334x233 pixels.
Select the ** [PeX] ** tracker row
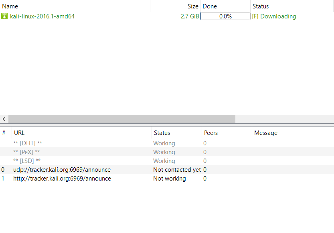(167, 152)
